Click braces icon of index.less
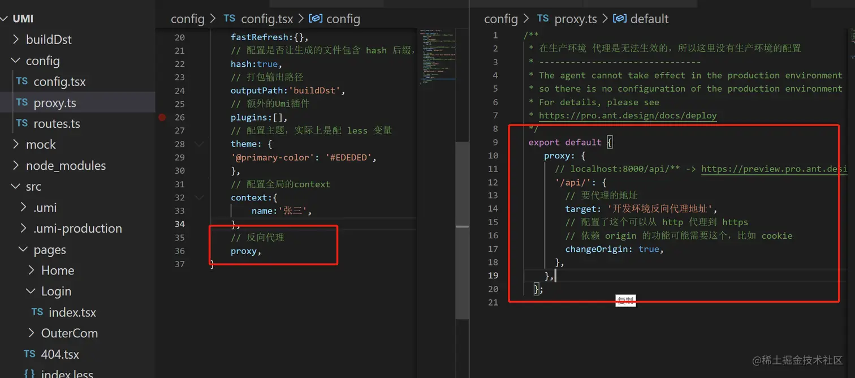 pos(30,373)
